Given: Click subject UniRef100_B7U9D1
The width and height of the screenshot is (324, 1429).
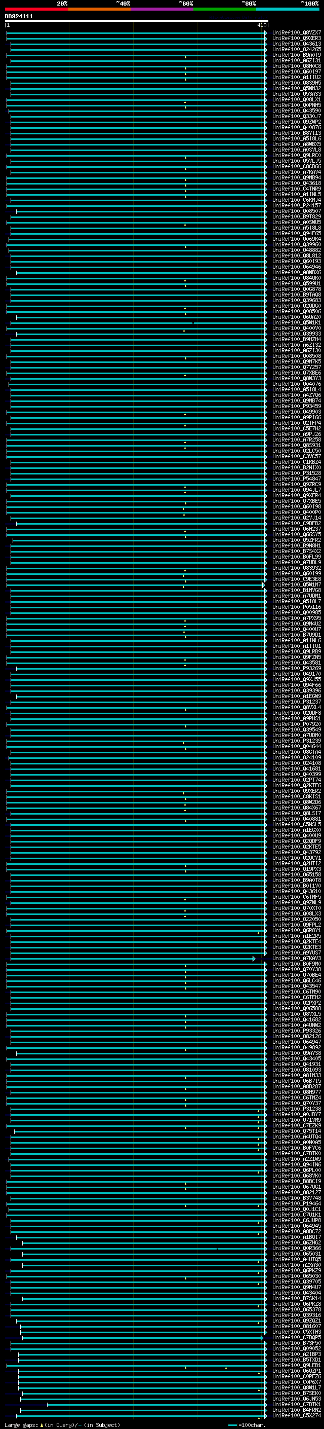Looking at the screenshot, I should 297,635.
